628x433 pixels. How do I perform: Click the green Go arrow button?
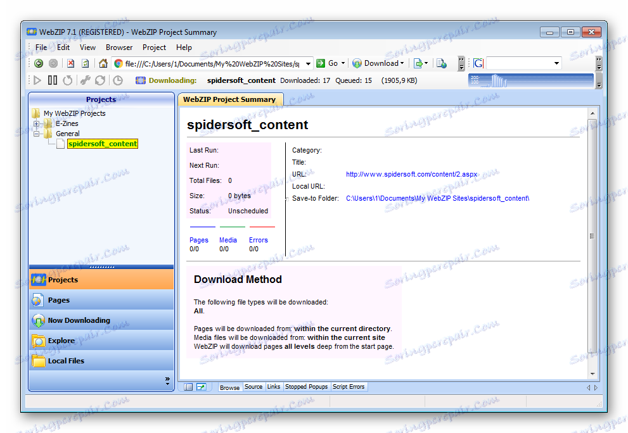pos(321,63)
